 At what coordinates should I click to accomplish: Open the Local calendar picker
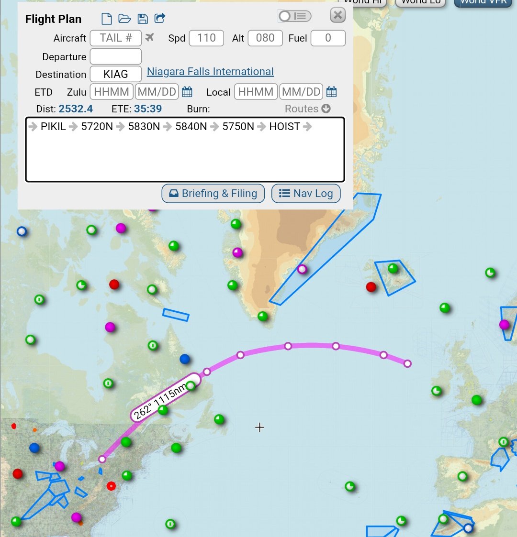[332, 92]
